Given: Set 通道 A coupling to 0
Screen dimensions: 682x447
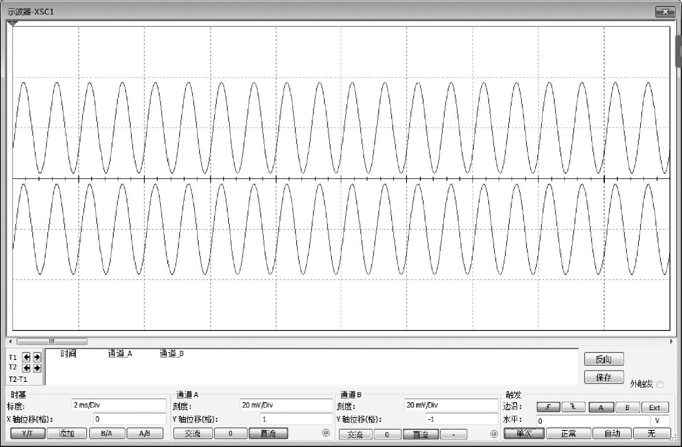Looking at the screenshot, I should click(x=231, y=433).
